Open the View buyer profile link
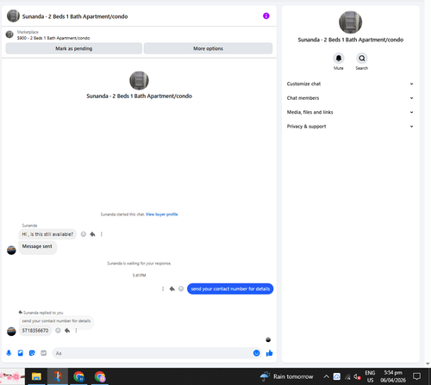This screenshot has height=385, width=431. pos(161,214)
